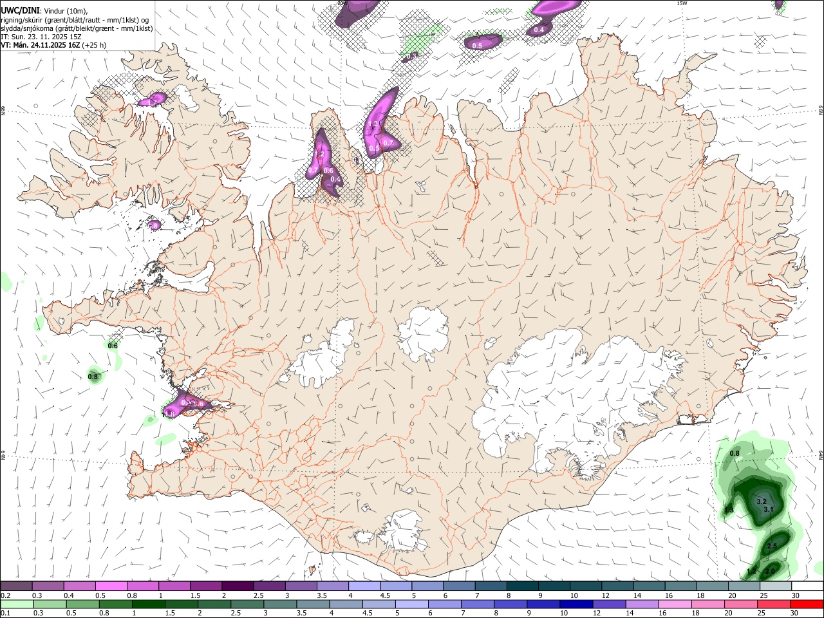Pick the pale green 0.1–0.3 rain legend swatch
This screenshot has width=824, height=618.
tap(16, 604)
